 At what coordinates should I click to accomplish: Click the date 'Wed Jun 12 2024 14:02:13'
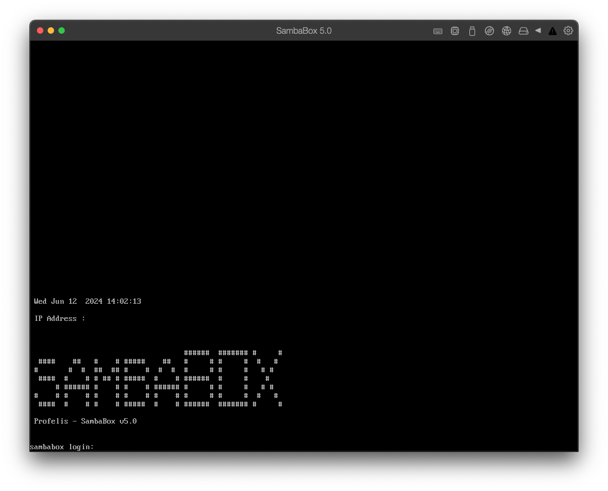point(88,301)
